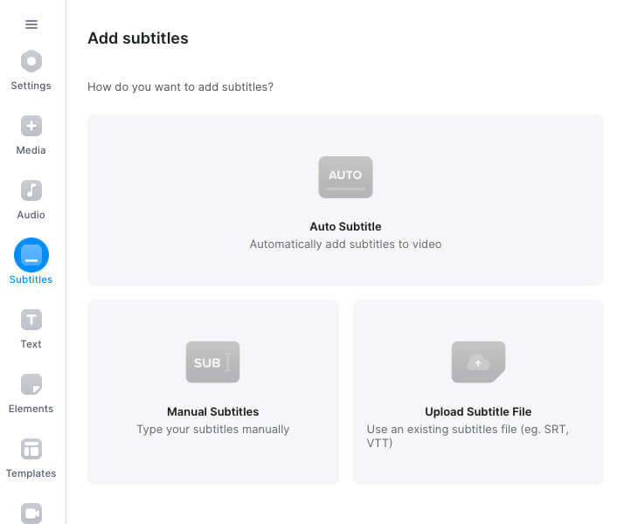This screenshot has width=624, height=524.
Task: Click 'Automatically add subtitles to video' description
Action: (345, 245)
